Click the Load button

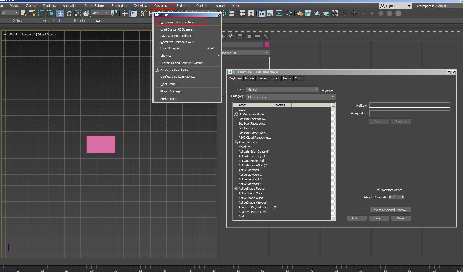coord(357,218)
